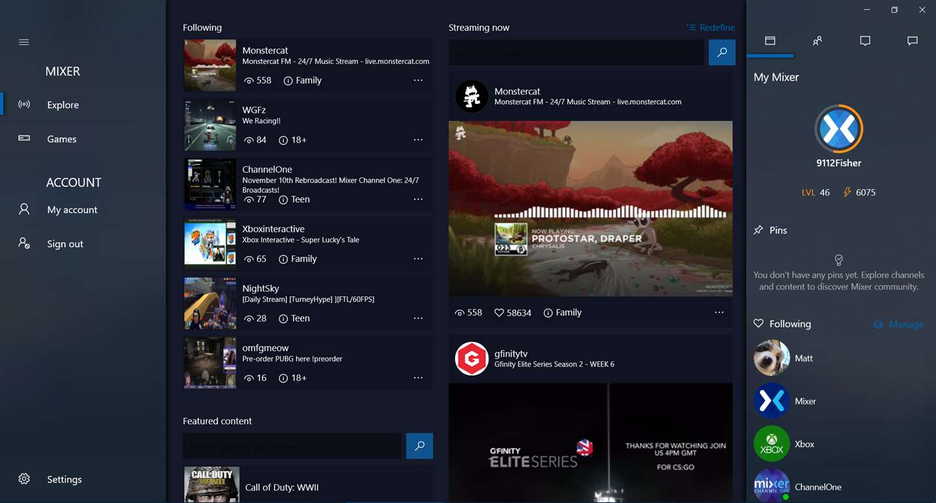Screen dimensions: 936x503
Task: Open omfgmeow stream thumbnail
Action: tap(210, 363)
